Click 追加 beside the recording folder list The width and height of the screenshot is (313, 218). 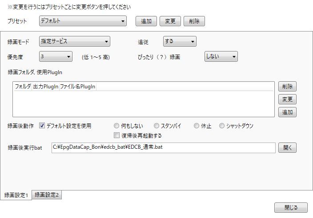(x=287, y=112)
